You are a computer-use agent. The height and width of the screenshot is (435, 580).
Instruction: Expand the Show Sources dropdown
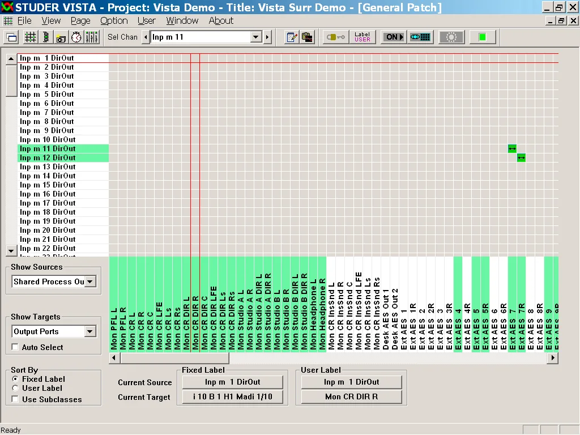point(90,282)
